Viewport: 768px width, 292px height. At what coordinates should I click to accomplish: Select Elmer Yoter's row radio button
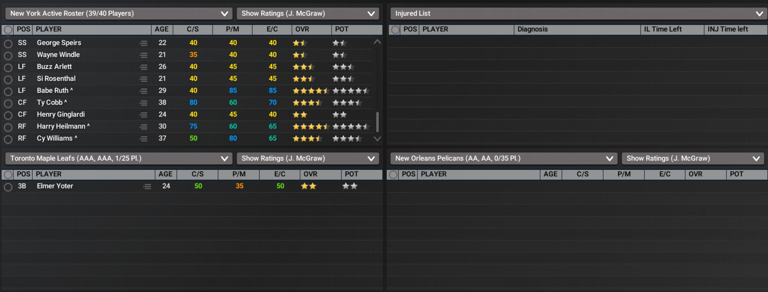coord(8,187)
